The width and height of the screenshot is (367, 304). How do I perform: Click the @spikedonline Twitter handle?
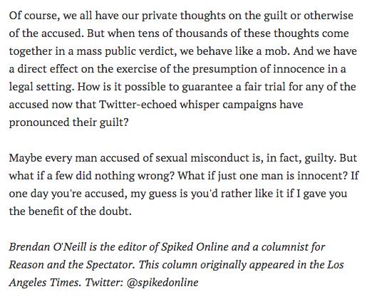162,283
